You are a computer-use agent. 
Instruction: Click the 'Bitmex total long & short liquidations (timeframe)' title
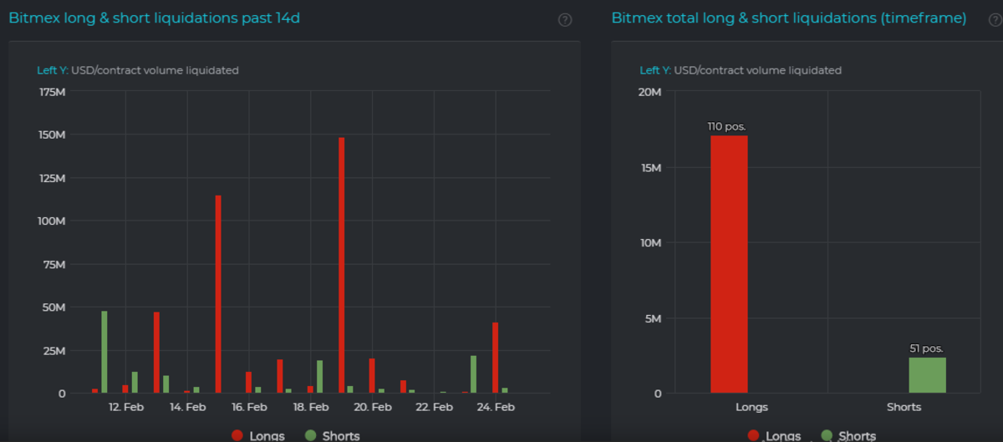[x=788, y=18]
